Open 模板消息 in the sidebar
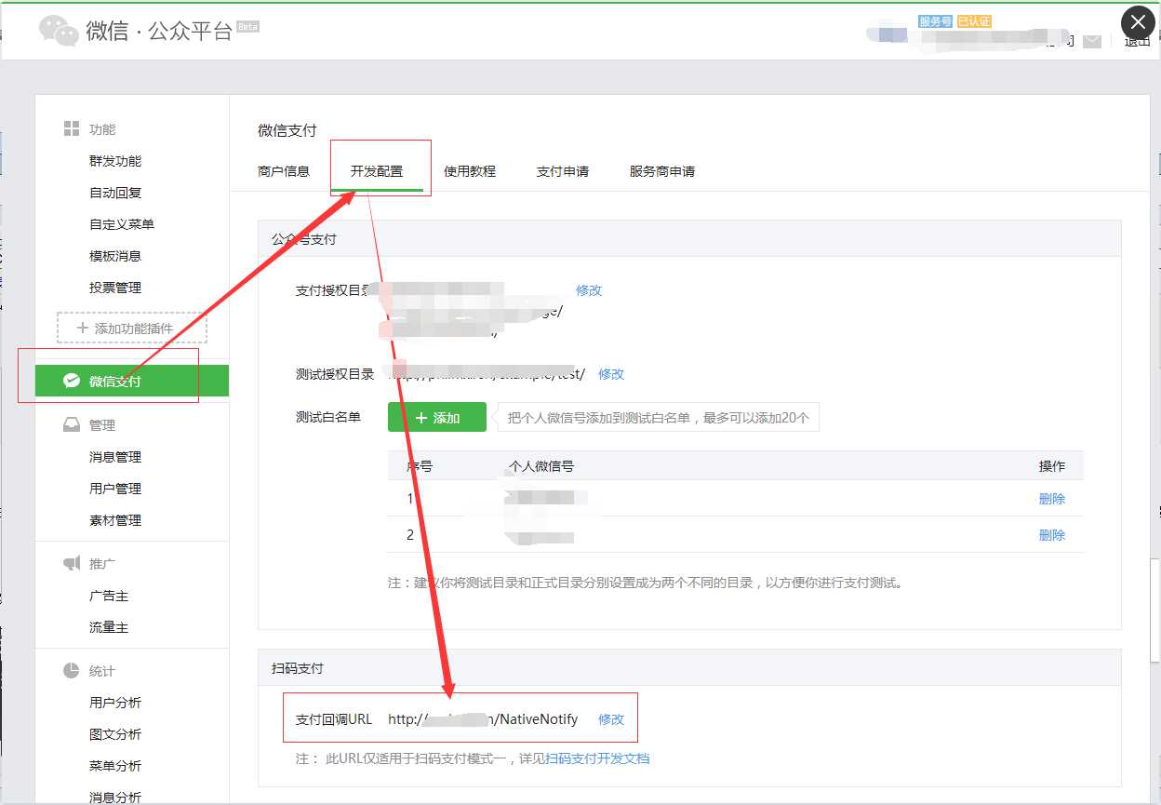Viewport: 1161px width, 805px height. click(x=115, y=256)
